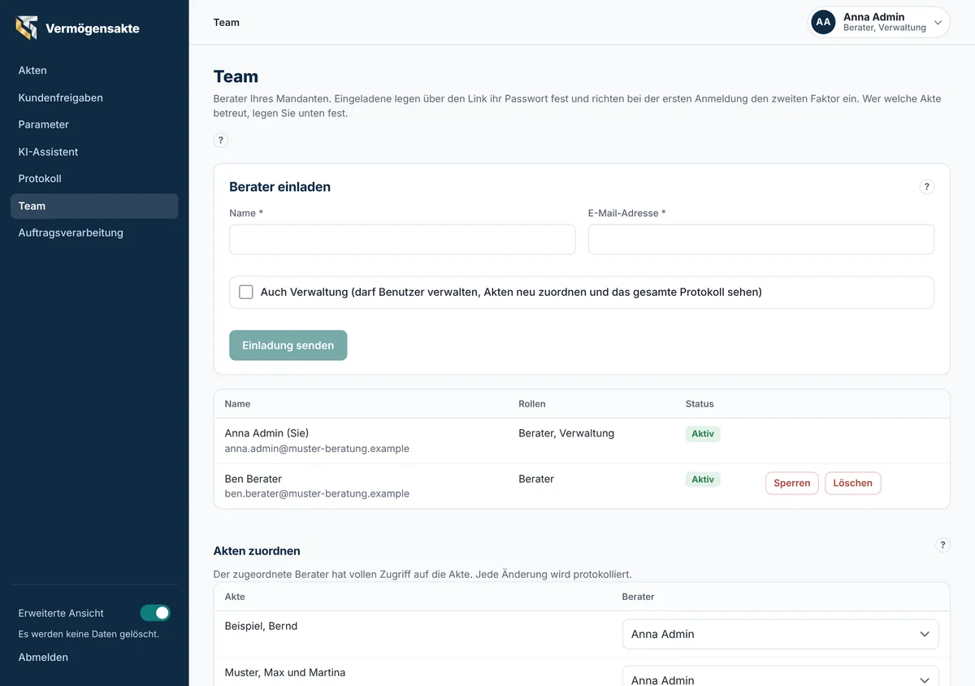Screen dimensions: 975x686
Task: Click the Berater einladen heading
Action: tap(279, 187)
